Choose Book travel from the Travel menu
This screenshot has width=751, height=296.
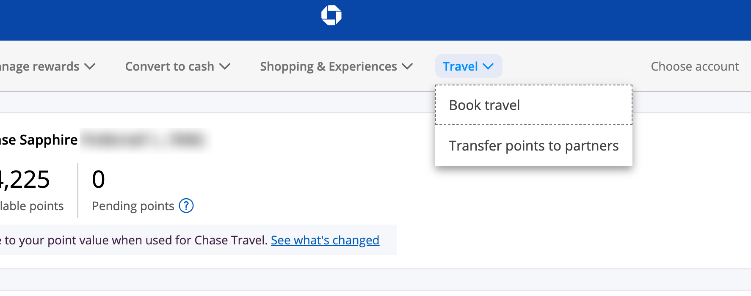484,105
